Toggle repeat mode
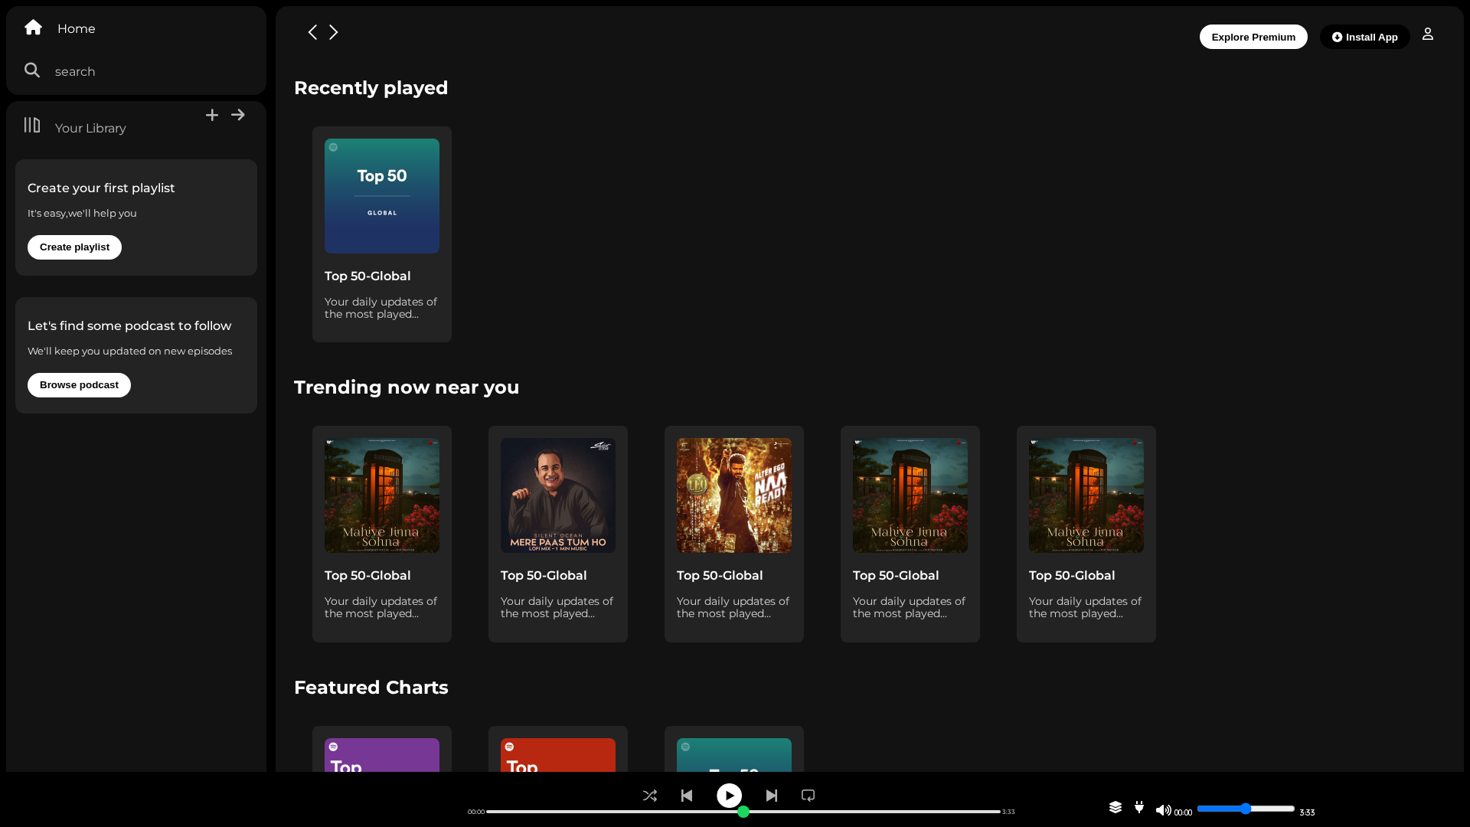 click(808, 796)
